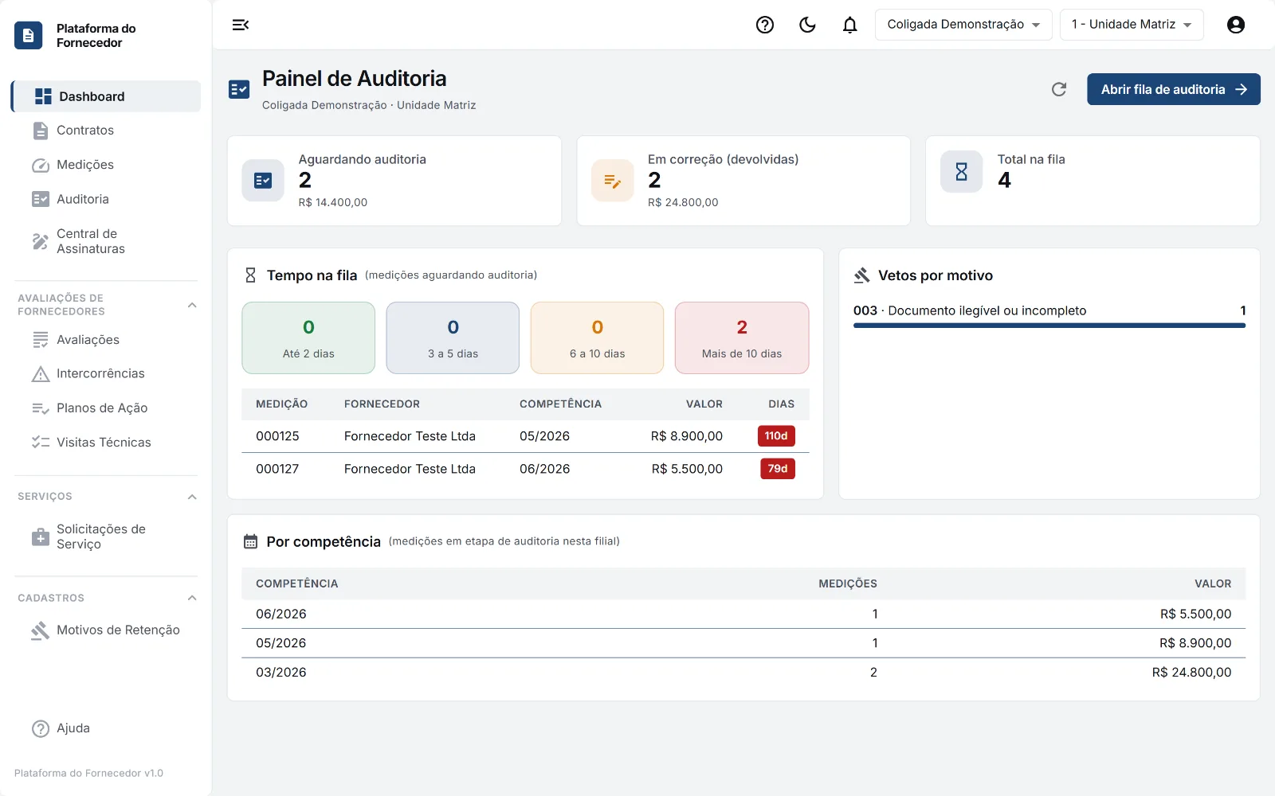Screen dimensions: 1275x796
Task: Select the 6 a 10 dias bucket
Action: coord(597,338)
